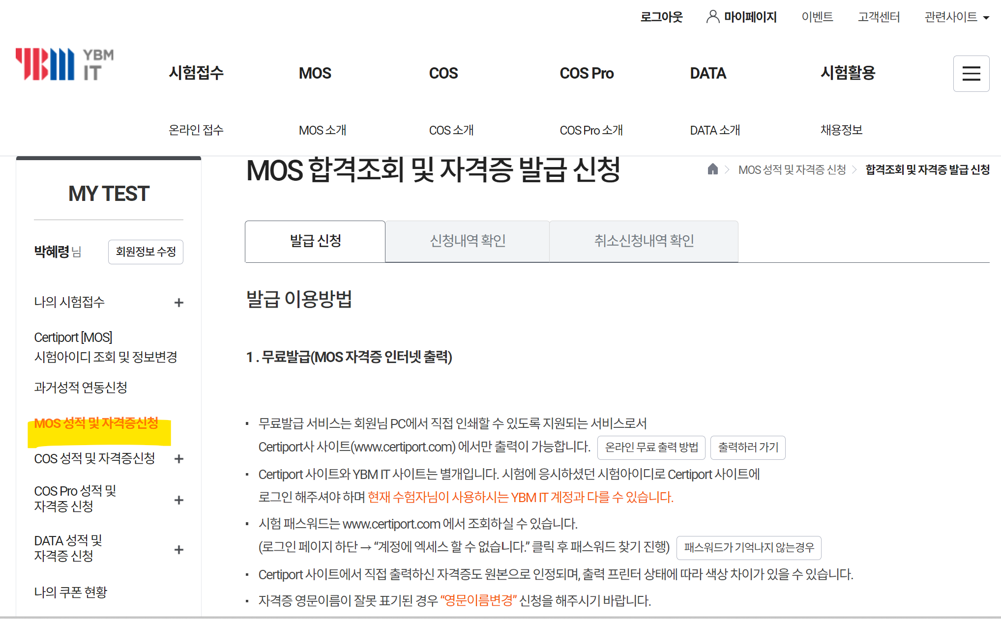1001x619 pixels.
Task: Click 출력하러 가기 button
Action: click(x=748, y=448)
